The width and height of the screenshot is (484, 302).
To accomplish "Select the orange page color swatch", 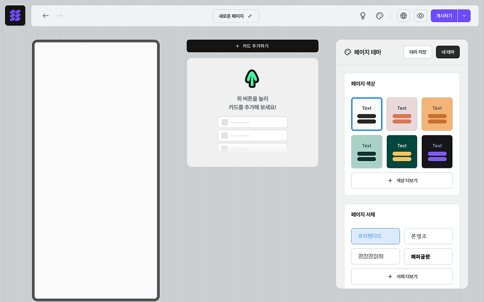I will pyautogui.click(x=437, y=114).
